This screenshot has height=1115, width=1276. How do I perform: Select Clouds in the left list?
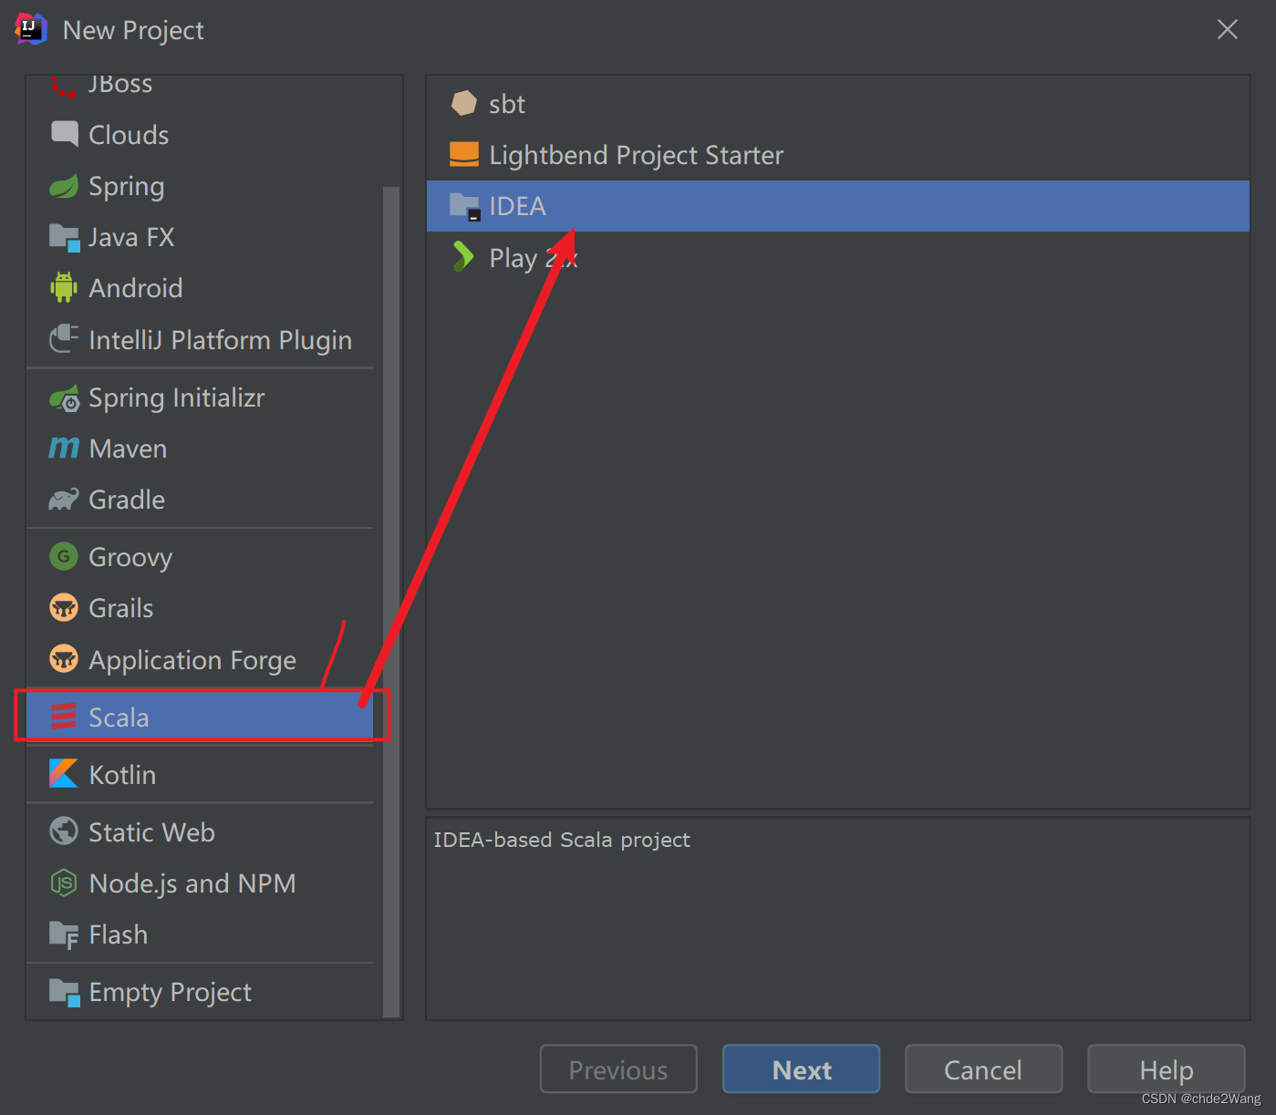tap(201, 134)
